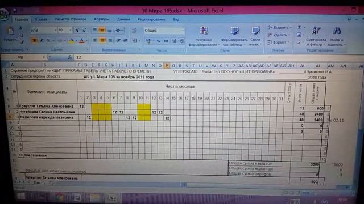The height and width of the screenshot is (204, 364).
Task: Toggle Bold formatting button
Action: point(35,41)
